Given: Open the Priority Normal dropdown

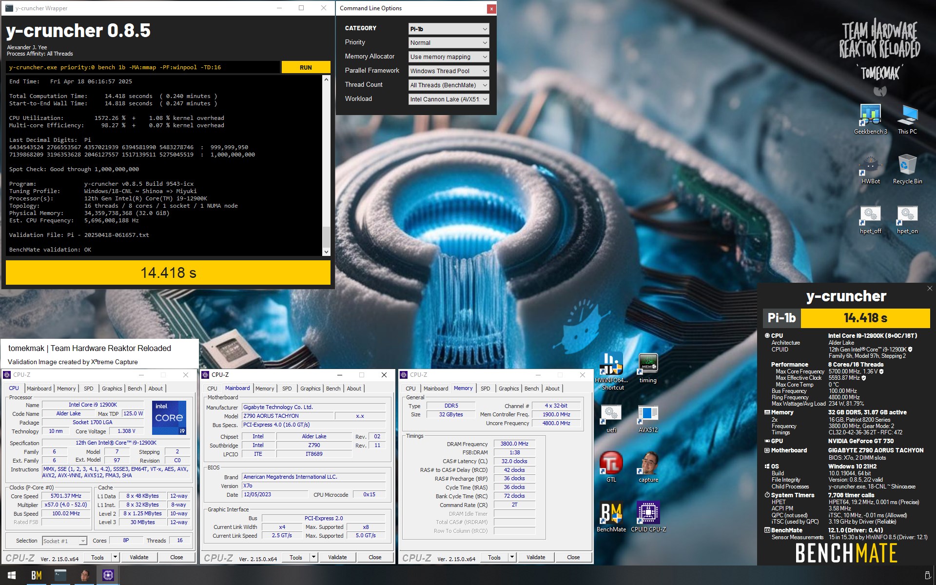Looking at the screenshot, I should [x=448, y=43].
